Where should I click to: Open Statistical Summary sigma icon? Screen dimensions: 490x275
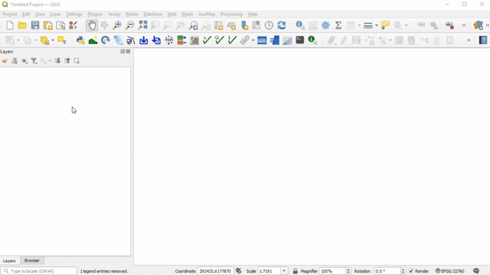(338, 26)
